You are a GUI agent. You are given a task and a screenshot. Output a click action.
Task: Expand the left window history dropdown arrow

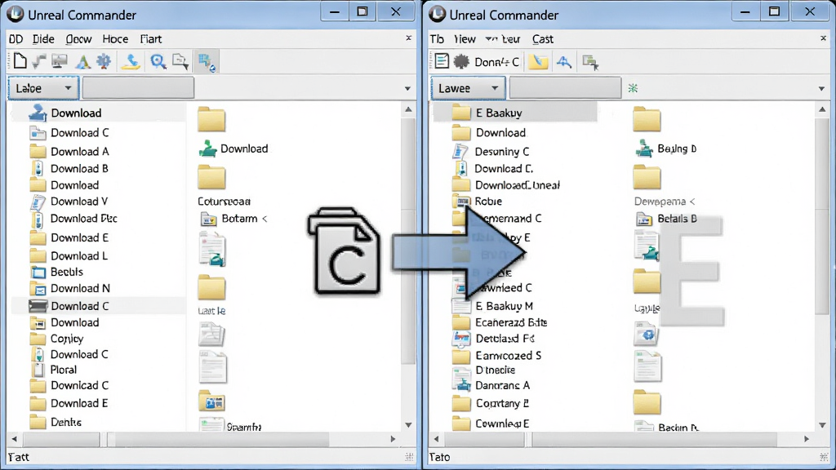(407, 88)
